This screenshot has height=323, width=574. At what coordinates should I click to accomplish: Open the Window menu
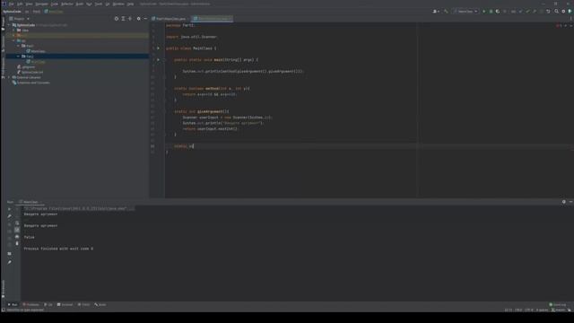(x=118, y=4)
